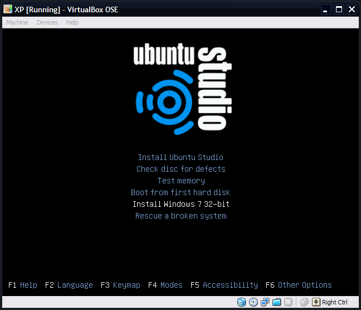The width and height of the screenshot is (361, 310).
Task: Choose Boot from first hard disk
Action: [x=180, y=192]
